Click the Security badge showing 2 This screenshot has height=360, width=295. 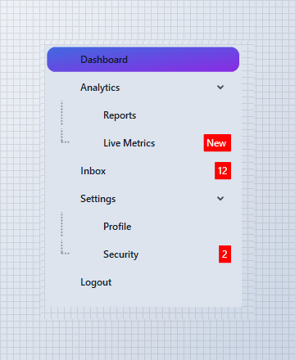tap(225, 254)
